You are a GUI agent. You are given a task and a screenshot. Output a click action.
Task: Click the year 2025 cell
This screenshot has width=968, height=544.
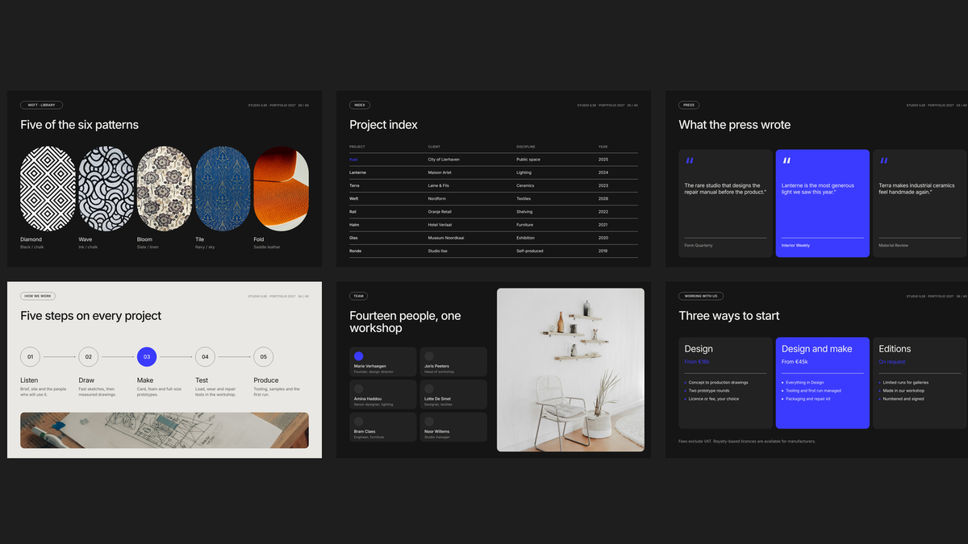(x=603, y=160)
